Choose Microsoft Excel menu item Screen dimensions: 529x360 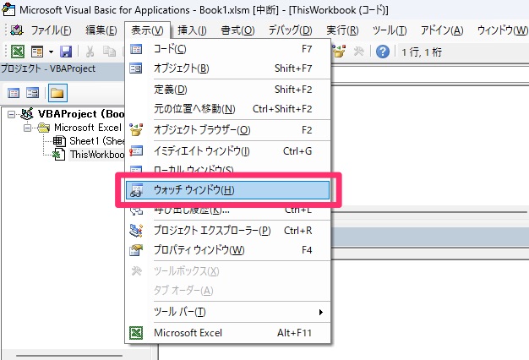point(227,333)
